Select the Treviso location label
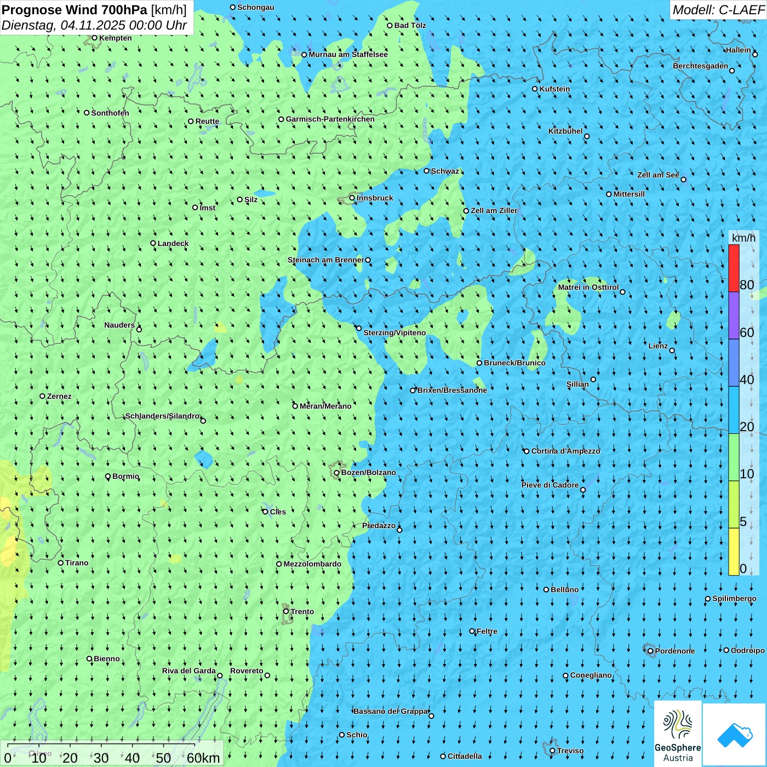Image resolution: width=767 pixels, height=767 pixels. pos(570,751)
